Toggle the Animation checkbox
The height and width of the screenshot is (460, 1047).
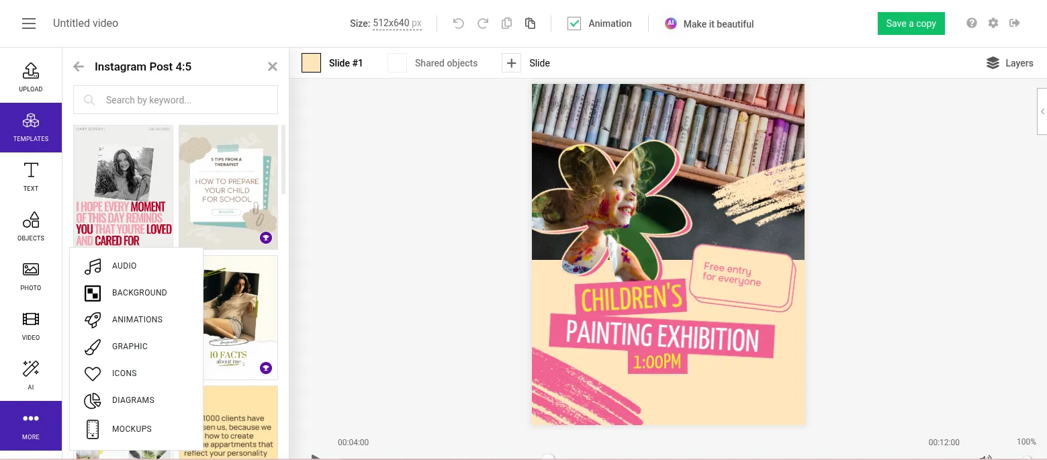(574, 24)
